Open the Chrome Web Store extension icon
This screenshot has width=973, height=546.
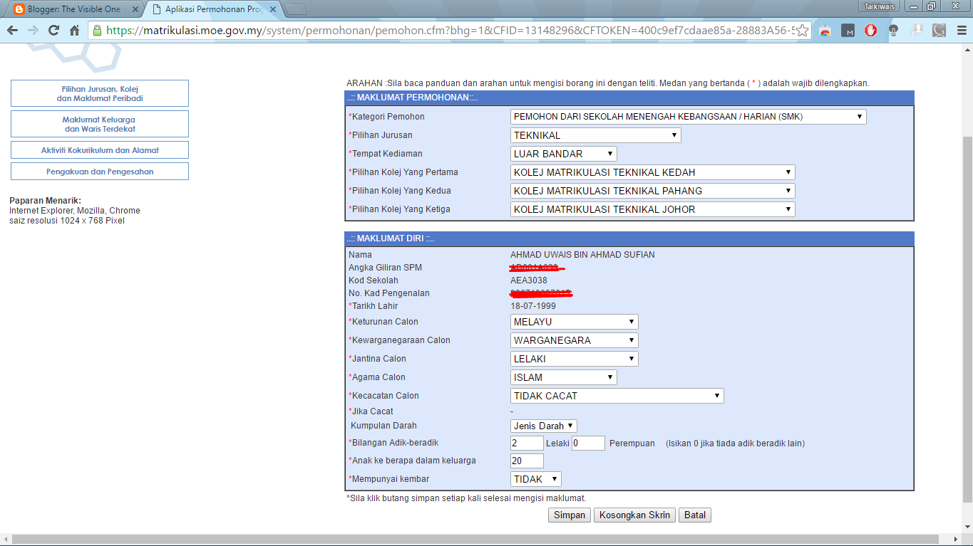825,31
